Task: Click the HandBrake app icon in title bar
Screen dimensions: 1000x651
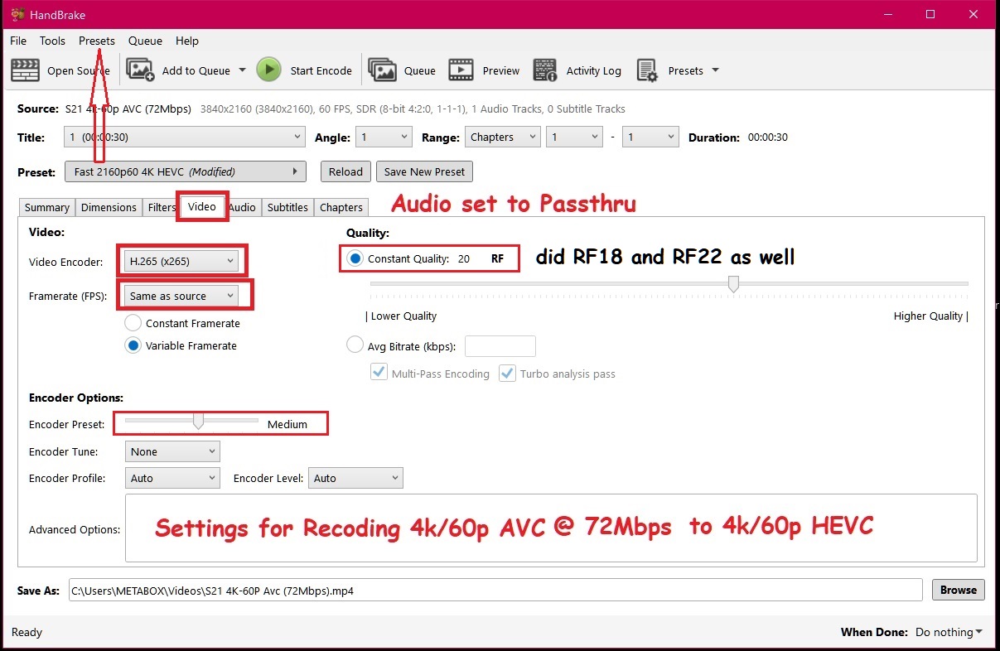Action: (16, 14)
